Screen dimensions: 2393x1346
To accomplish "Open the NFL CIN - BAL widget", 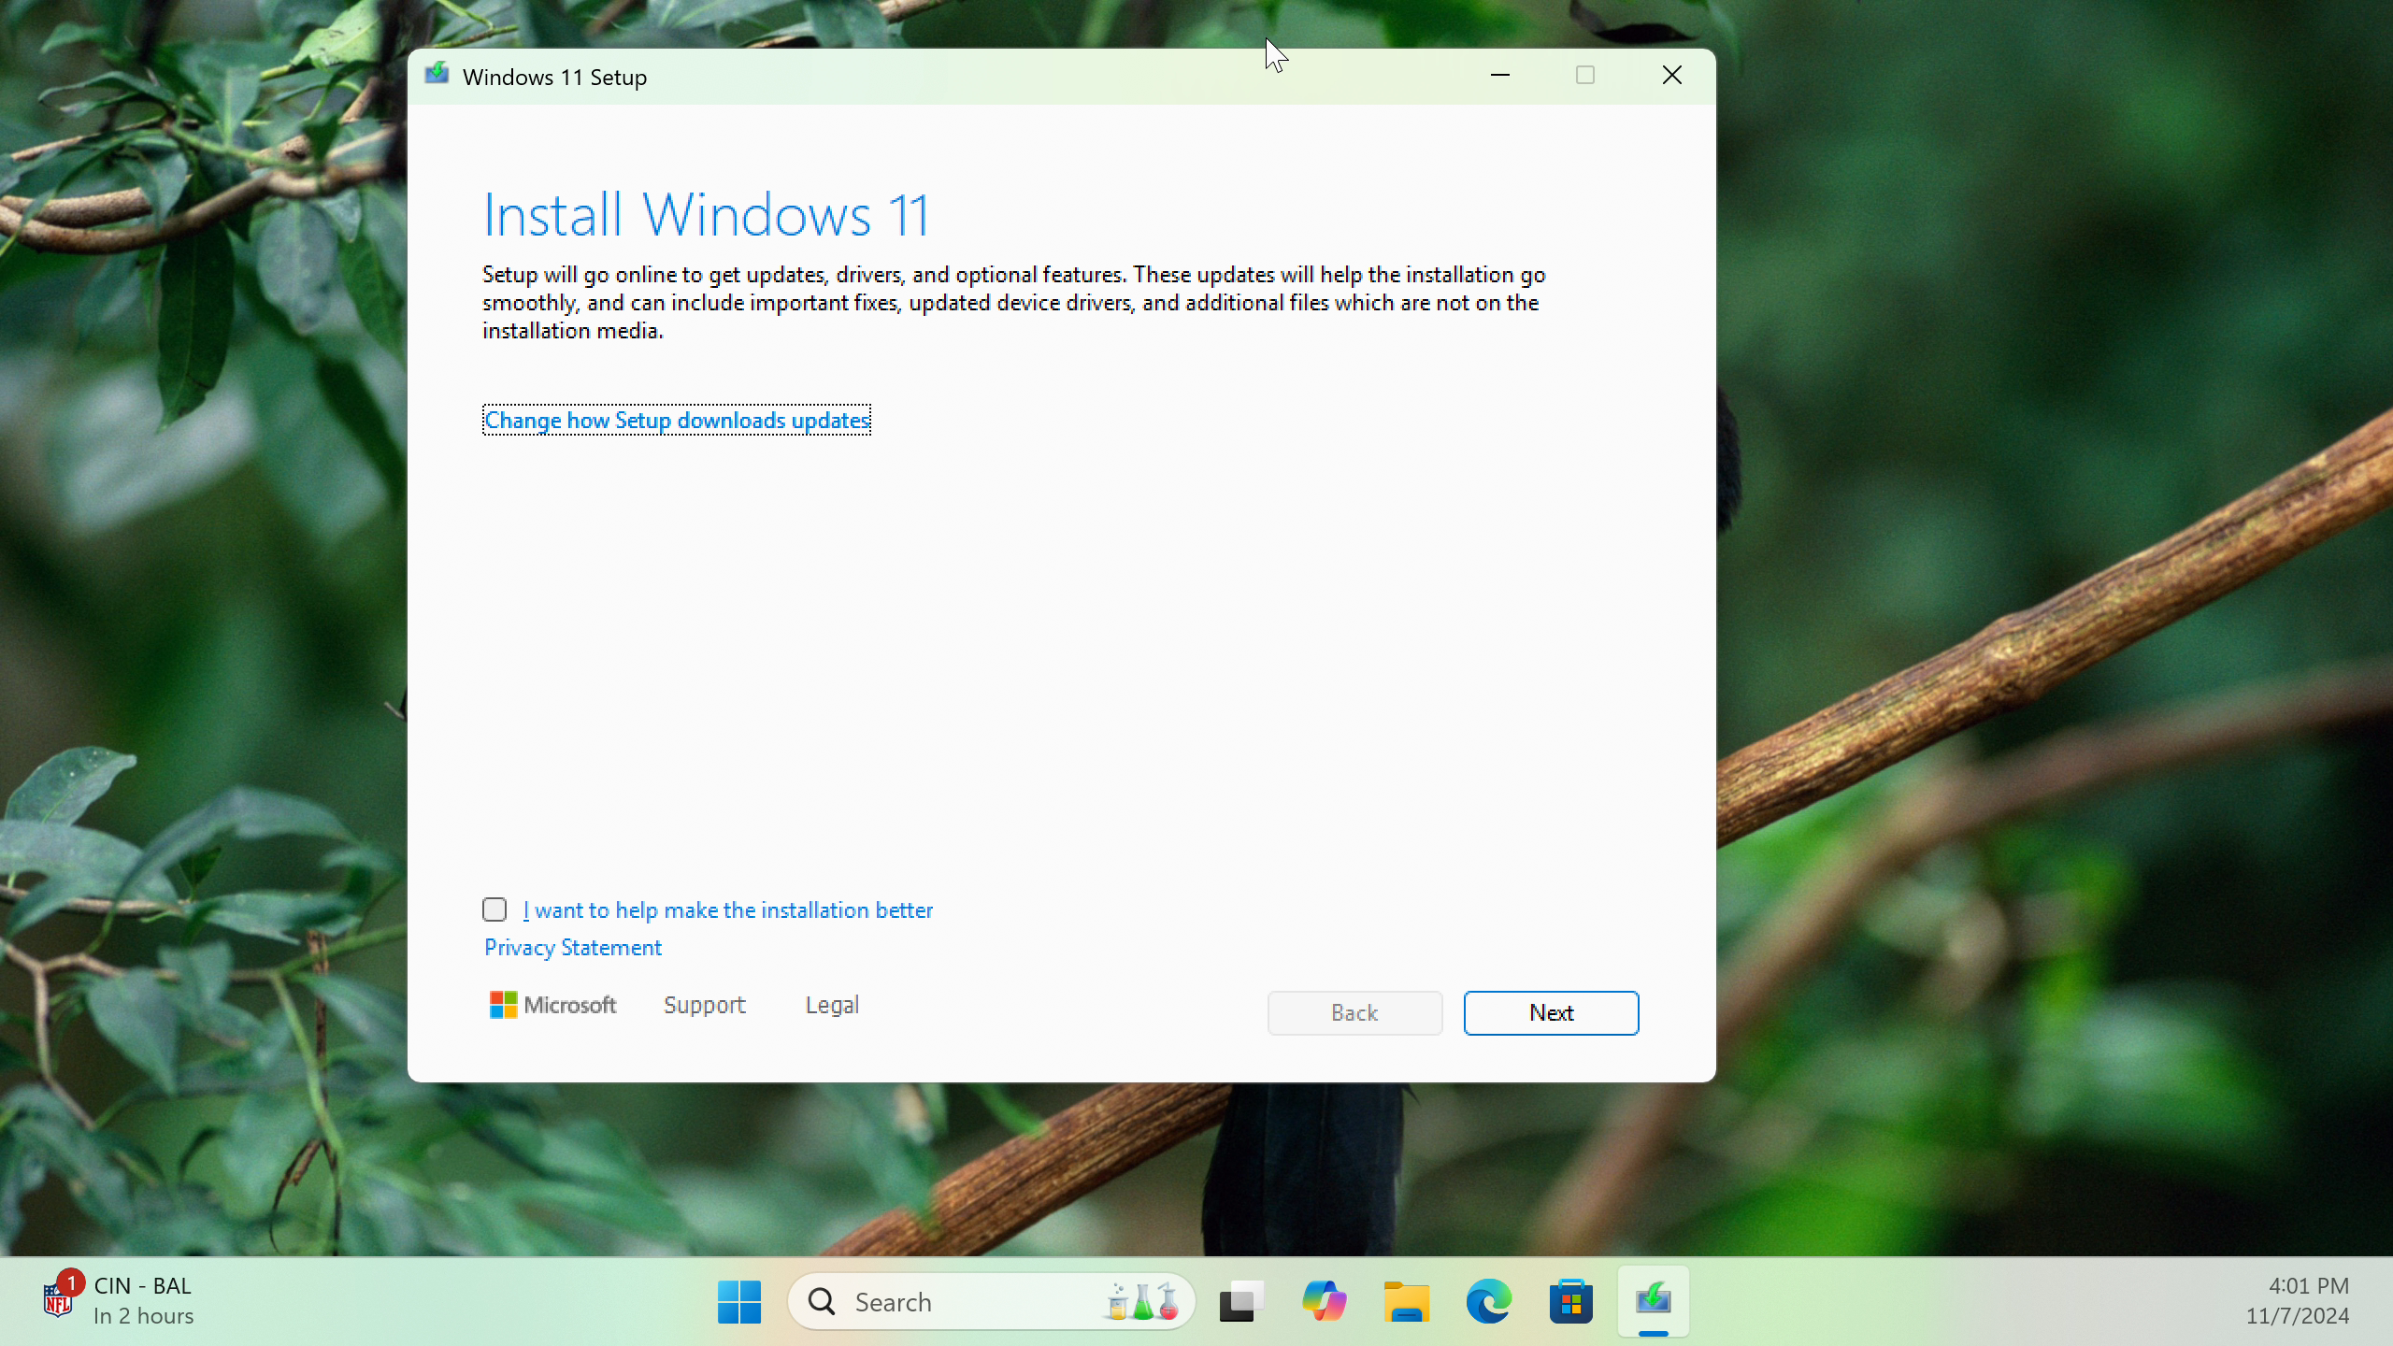I will [x=119, y=1301].
